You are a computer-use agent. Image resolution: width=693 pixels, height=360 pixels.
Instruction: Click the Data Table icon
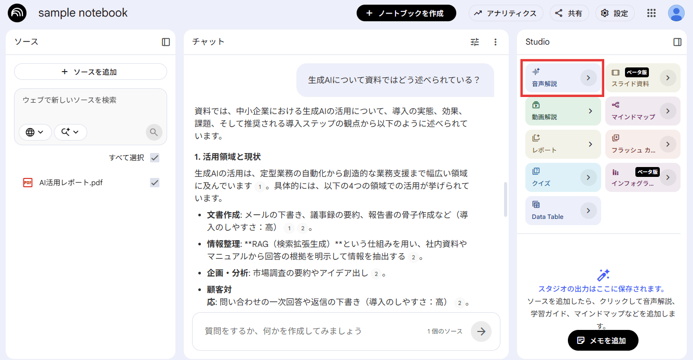[x=536, y=204]
